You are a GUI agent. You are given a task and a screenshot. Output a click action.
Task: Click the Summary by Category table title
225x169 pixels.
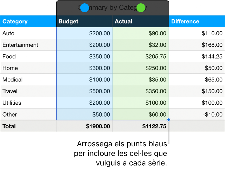(112, 8)
